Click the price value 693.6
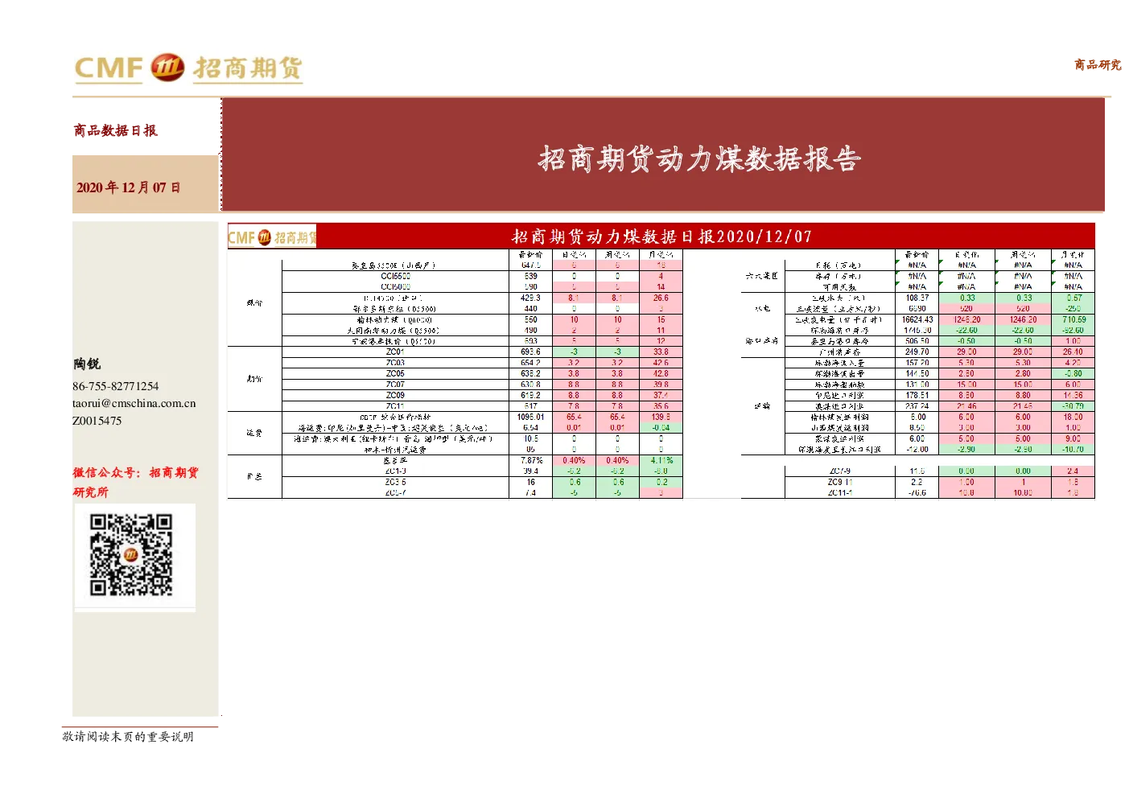The width and height of the screenshot is (1129, 798). click(x=530, y=352)
